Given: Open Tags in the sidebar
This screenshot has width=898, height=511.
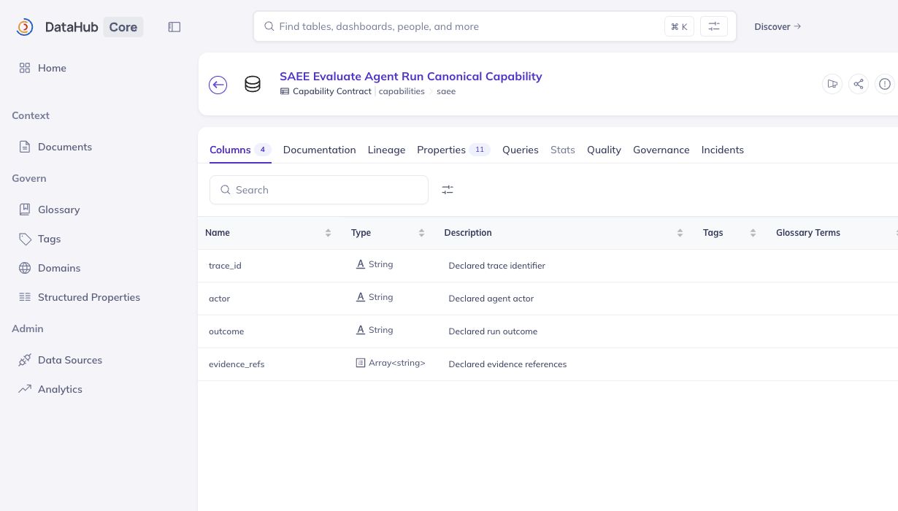Looking at the screenshot, I should point(49,239).
